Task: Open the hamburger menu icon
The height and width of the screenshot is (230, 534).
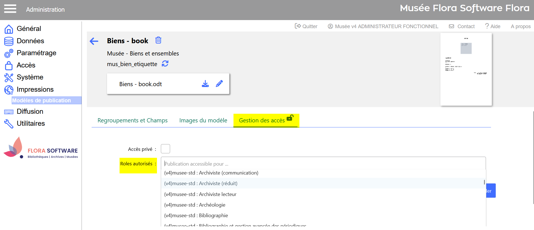Action: coord(10,9)
